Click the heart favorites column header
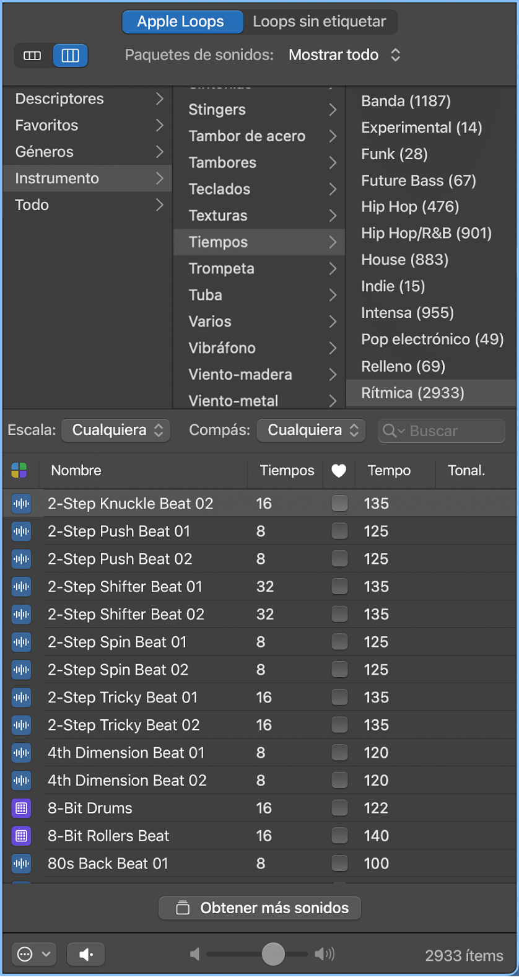This screenshot has height=977, width=519. (339, 471)
